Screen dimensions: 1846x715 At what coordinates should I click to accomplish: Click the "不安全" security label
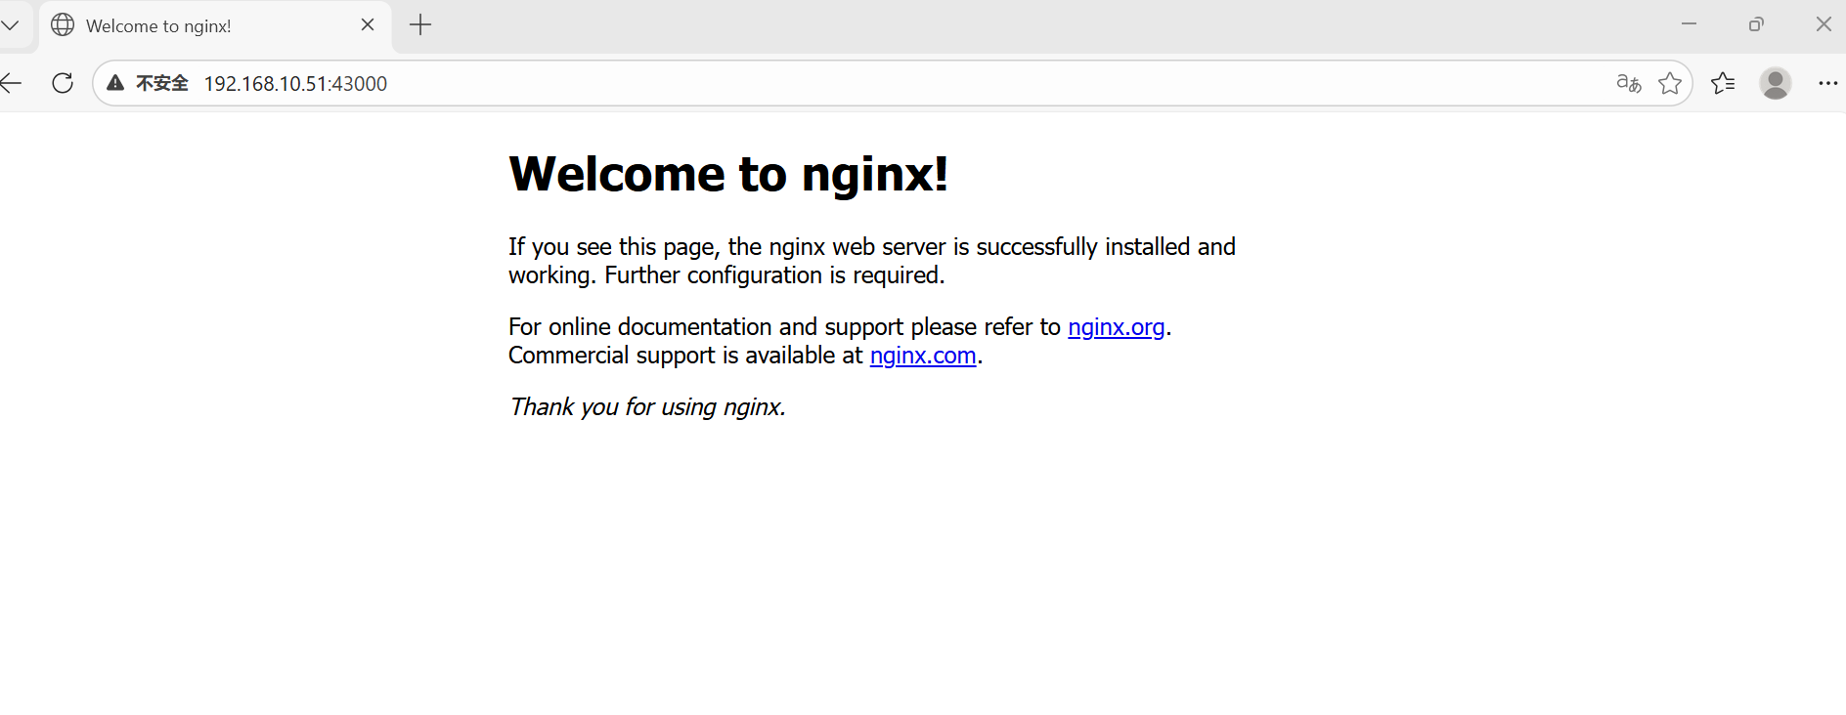tap(162, 84)
